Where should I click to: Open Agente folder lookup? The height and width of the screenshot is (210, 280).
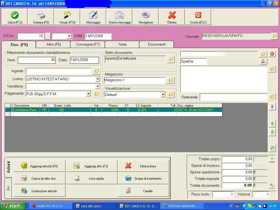point(97,71)
